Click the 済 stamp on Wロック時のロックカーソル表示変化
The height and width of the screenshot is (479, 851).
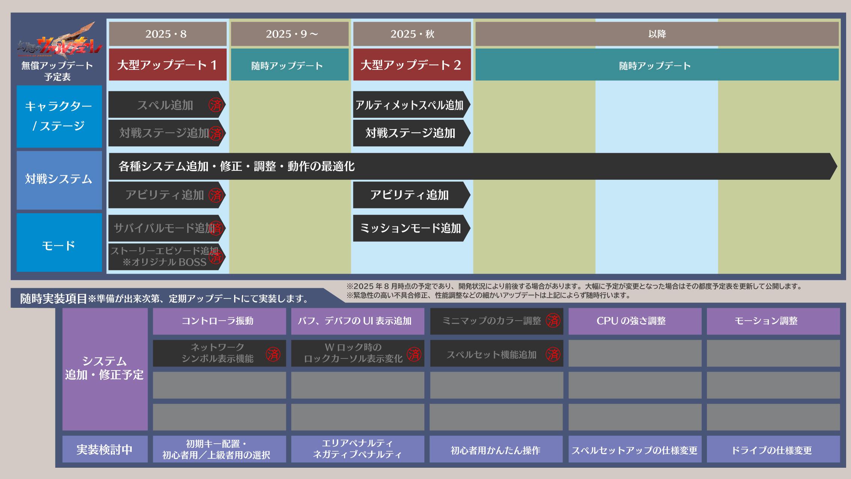(414, 354)
